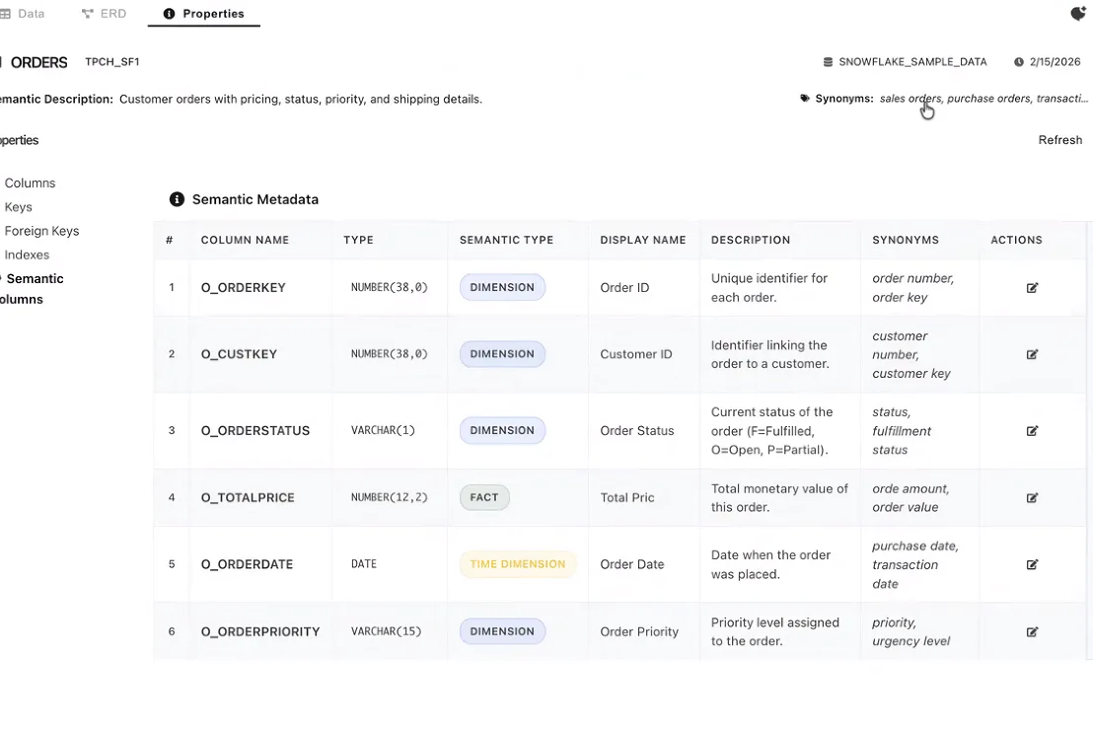
Task: Switch to the ERD tab
Action: point(104,14)
